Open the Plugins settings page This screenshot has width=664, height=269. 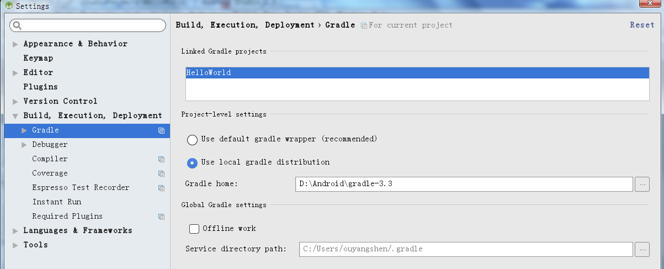coord(40,87)
